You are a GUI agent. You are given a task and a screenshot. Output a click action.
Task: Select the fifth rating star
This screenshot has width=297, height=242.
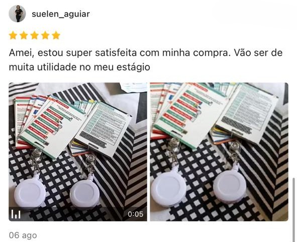56,35
